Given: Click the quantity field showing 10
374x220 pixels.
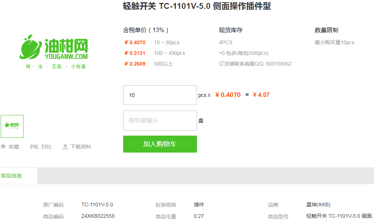Looking at the screenshot, I should (x=160, y=95).
